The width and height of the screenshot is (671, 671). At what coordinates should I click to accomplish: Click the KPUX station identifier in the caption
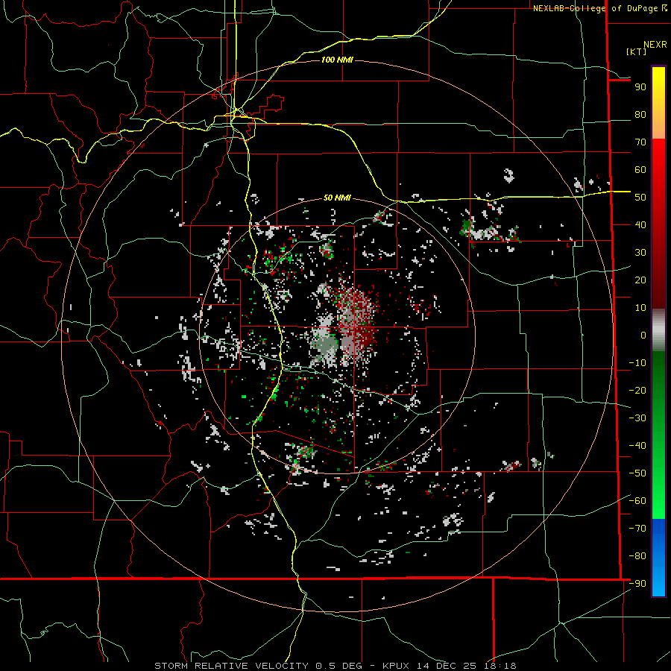tap(395, 666)
